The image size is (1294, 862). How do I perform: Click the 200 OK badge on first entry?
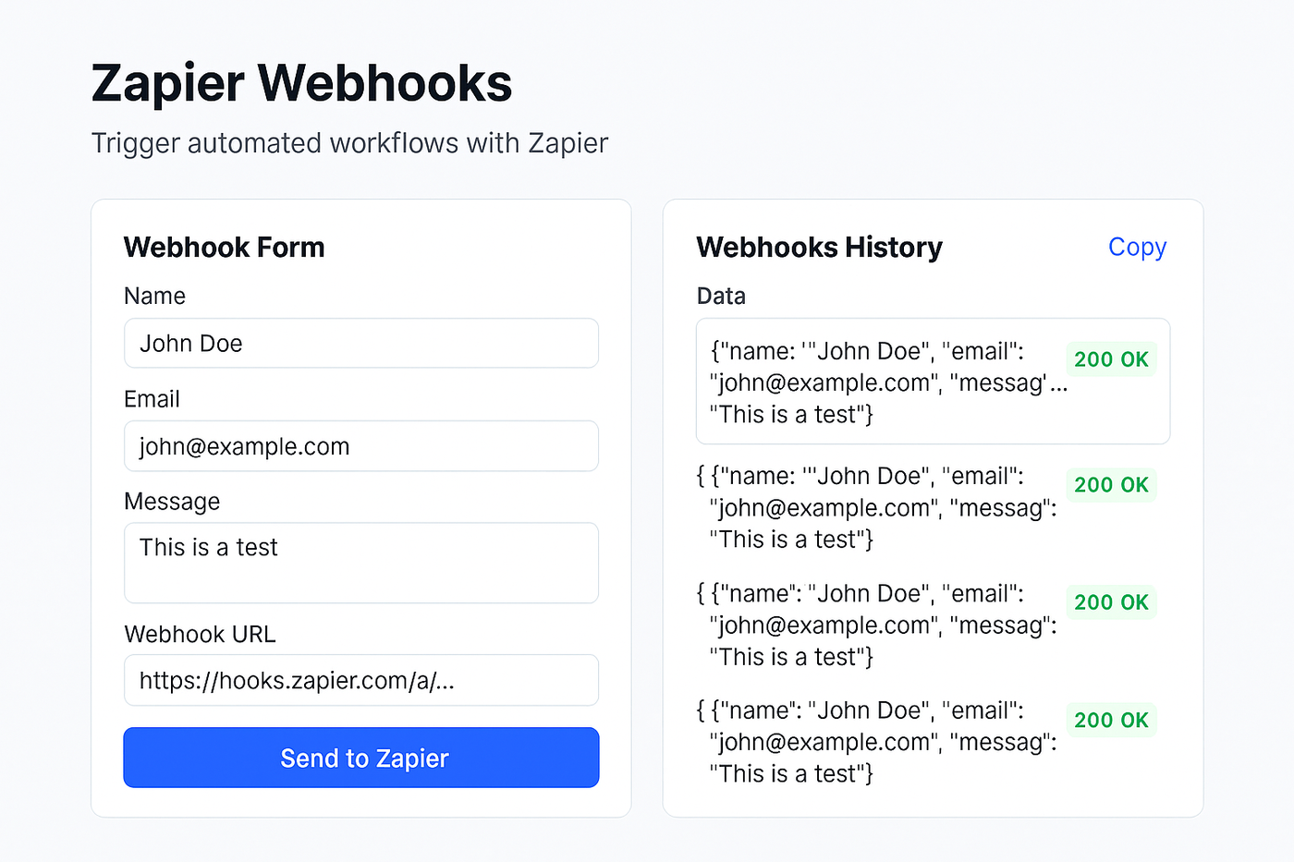1111,359
